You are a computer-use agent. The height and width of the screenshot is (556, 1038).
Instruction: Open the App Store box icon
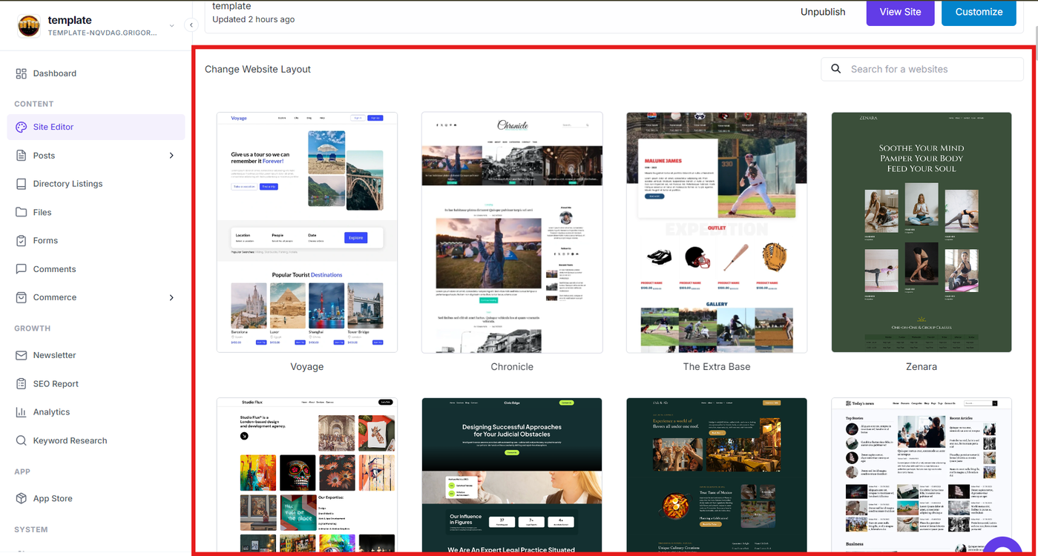[x=21, y=498]
